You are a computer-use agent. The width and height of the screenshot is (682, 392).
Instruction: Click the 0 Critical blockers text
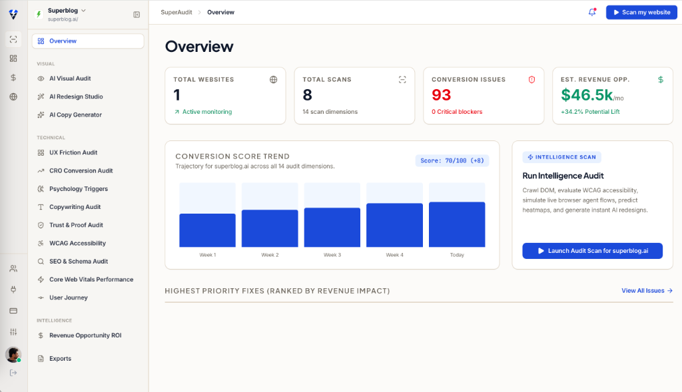tap(457, 112)
